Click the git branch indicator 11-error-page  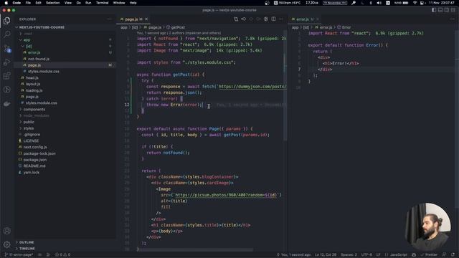click(x=19, y=255)
